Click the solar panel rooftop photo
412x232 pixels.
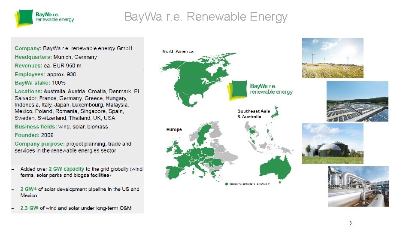(357, 101)
